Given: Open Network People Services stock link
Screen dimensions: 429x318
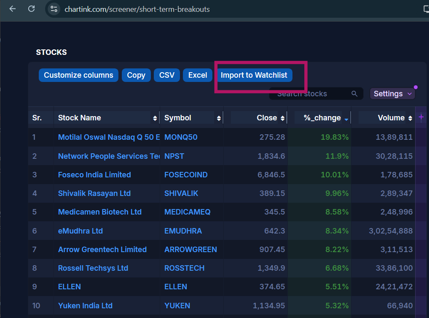Looking at the screenshot, I should (x=109, y=156).
